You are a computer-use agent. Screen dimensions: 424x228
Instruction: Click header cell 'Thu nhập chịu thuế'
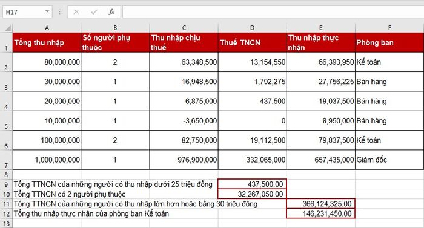(x=184, y=42)
